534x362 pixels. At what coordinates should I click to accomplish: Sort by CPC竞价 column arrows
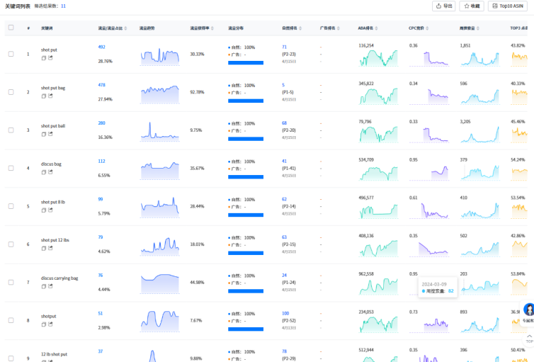point(427,28)
